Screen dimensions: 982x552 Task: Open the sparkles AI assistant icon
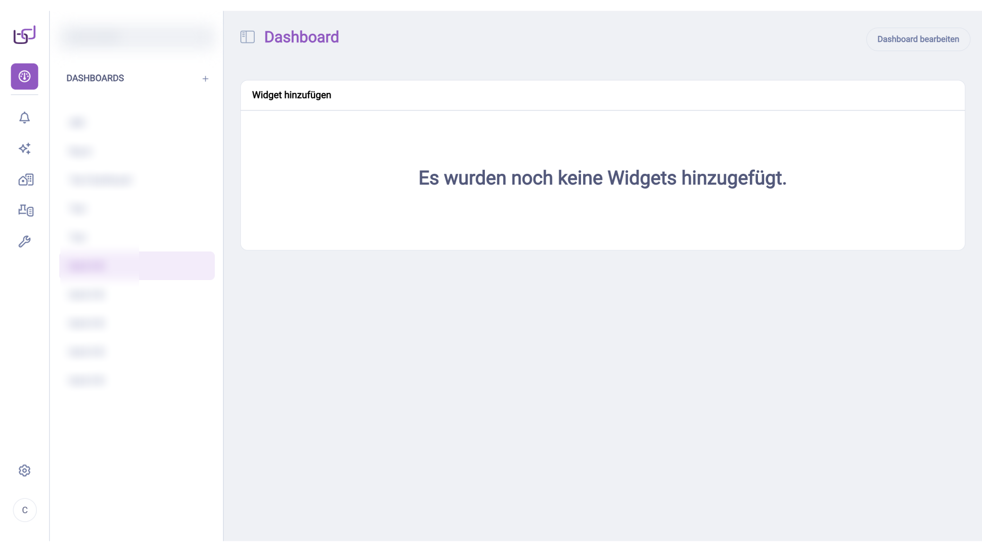coord(25,149)
